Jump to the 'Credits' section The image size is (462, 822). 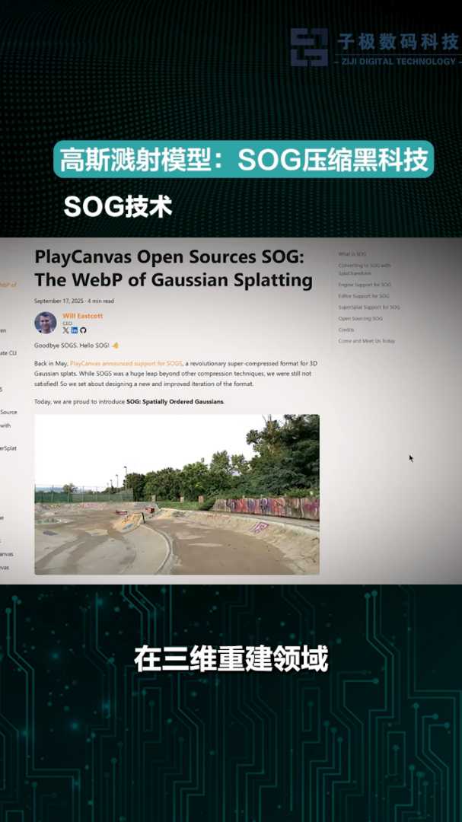346,330
